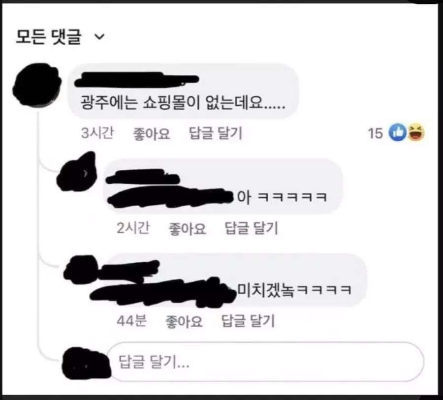The height and width of the screenshot is (400, 443).
Task: Open the profile avatar beside the 아 ㅋㅋㅋㅋㅋ reply
Action: [77, 172]
